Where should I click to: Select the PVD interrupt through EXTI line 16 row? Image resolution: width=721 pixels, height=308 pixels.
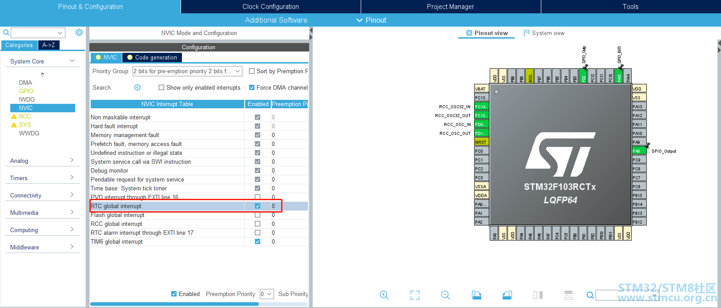pyautogui.click(x=199, y=197)
